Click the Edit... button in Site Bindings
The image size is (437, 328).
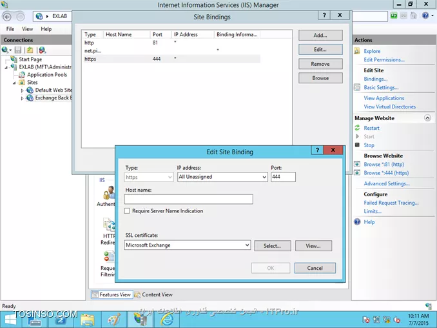[320, 50]
